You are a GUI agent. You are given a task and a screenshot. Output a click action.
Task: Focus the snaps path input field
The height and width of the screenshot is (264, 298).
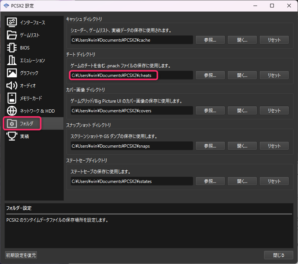pyautogui.click(x=132, y=146)
